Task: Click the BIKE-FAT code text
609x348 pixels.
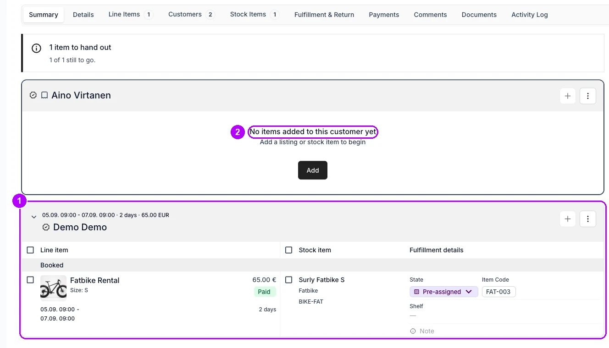Action: pyautogui.click(x=311, y=302)
